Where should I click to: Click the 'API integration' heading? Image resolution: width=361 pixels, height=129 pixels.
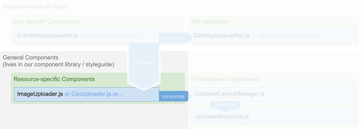(210, 21)
